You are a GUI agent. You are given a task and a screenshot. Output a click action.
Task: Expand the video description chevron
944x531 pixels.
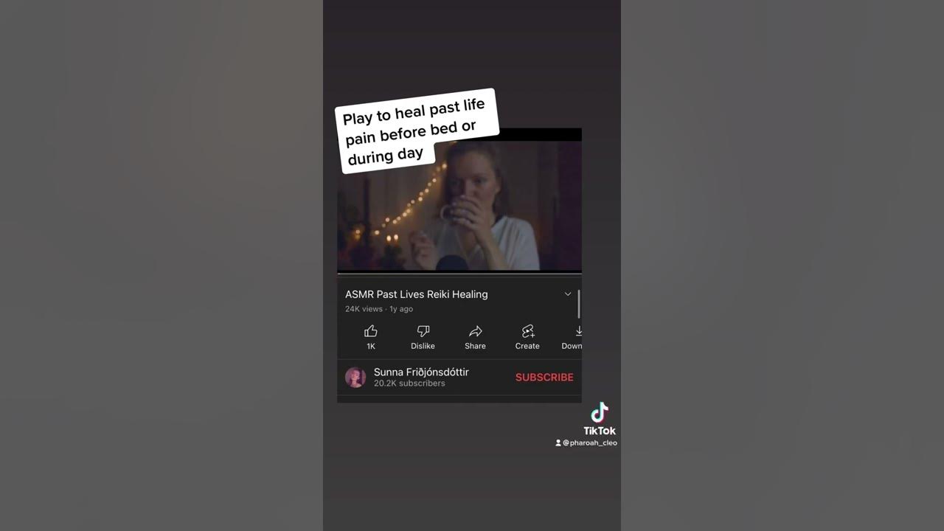point(568,294)
